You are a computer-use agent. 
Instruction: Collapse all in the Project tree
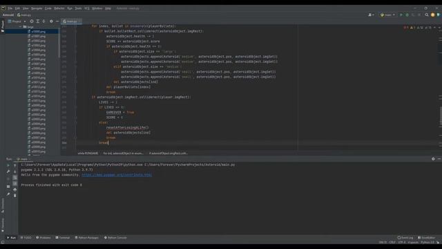44,21
